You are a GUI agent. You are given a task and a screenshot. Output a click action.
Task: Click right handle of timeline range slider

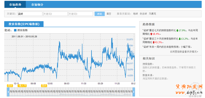(x=134, y=92)
